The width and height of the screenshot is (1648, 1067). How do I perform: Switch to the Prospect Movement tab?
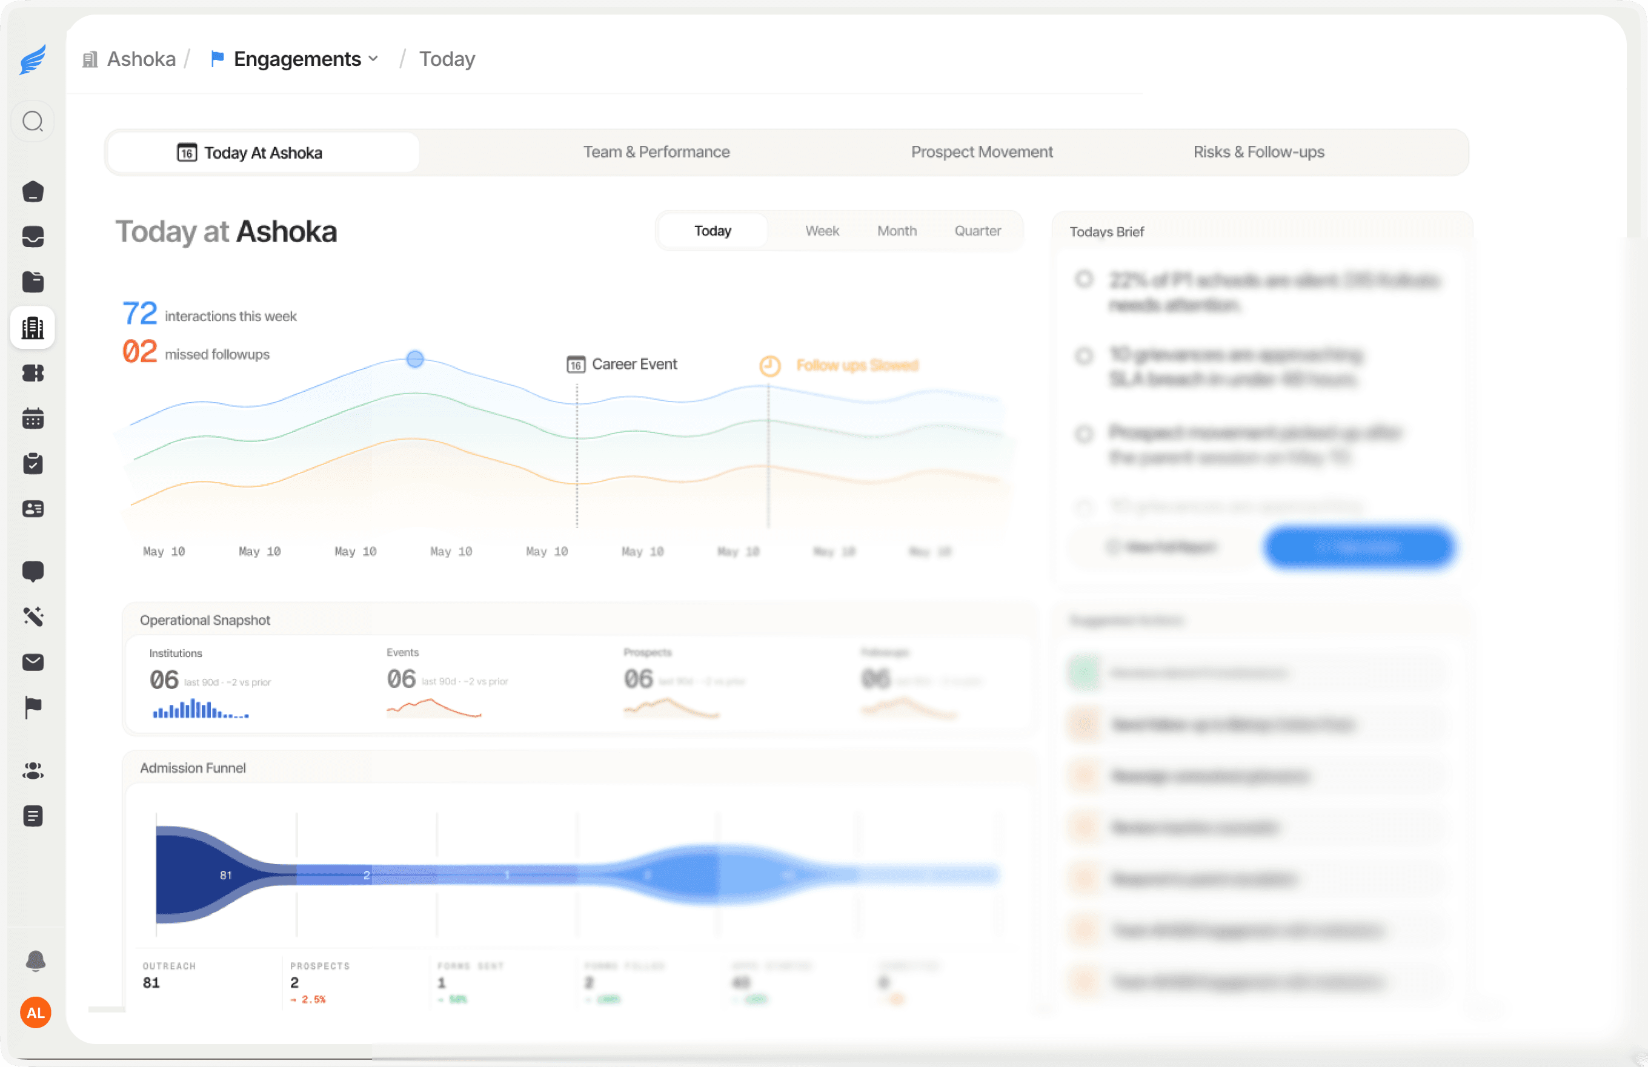[x=982, y=152]
